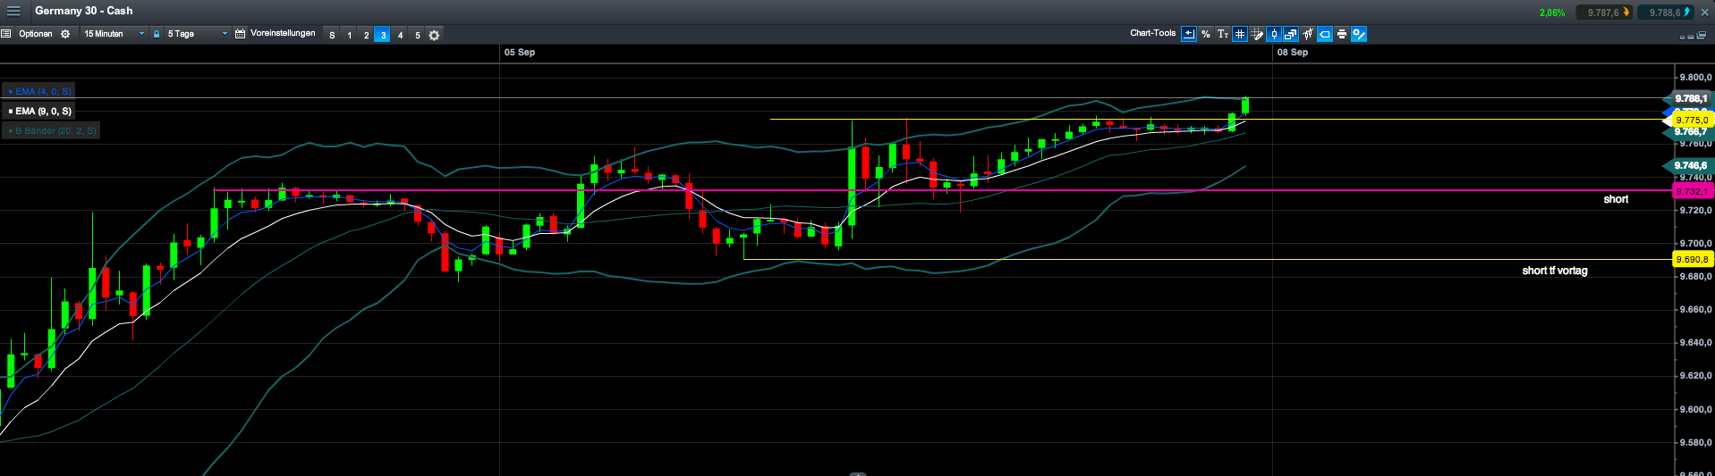The height and width of the screenshot is (476, 1715).
Task: Click the buy price 9.788,6 button
Action: coord(1665,13)
